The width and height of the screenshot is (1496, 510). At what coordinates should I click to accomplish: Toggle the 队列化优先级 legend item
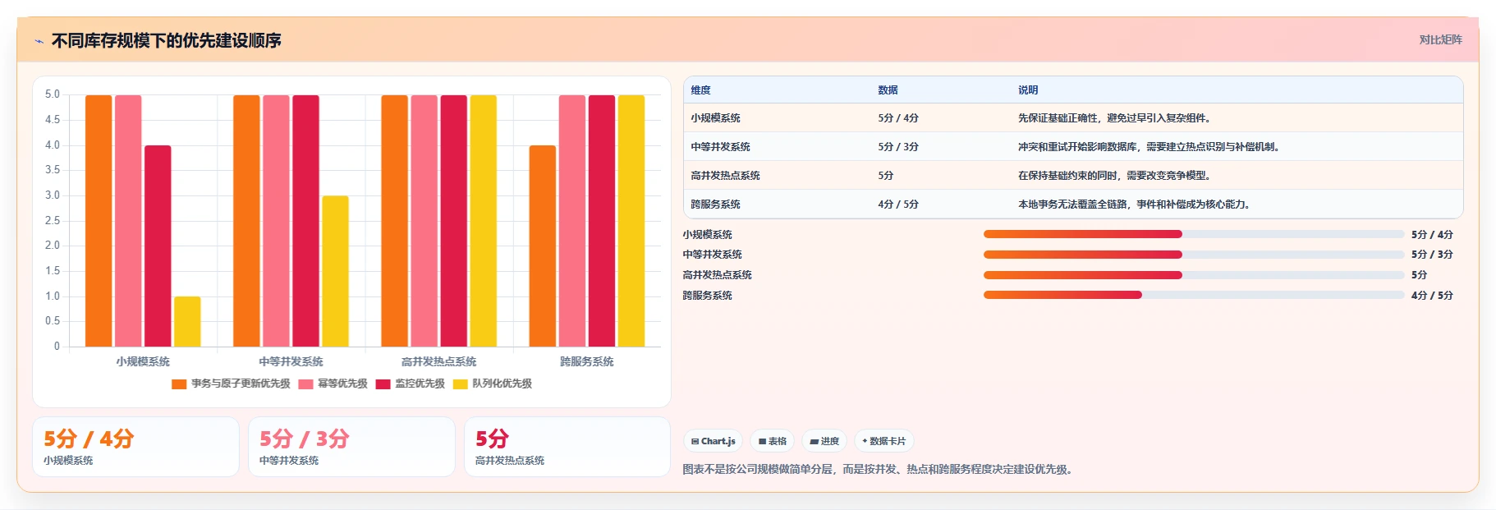click(492, 384)
